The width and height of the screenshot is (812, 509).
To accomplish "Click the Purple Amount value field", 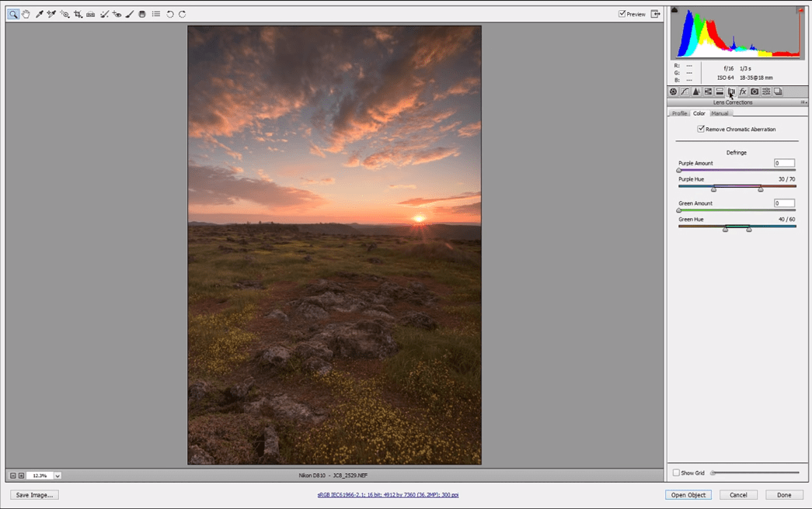I will (784, 163).
